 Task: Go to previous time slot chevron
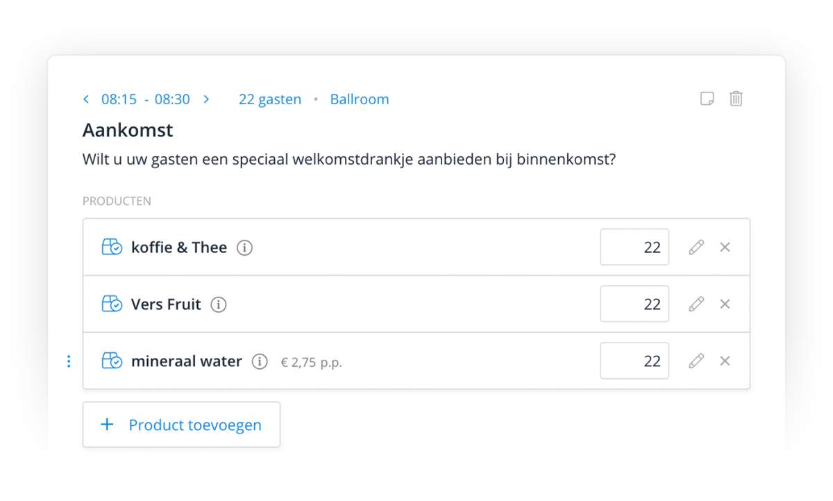pyautogui.click(x=86, y=99)
